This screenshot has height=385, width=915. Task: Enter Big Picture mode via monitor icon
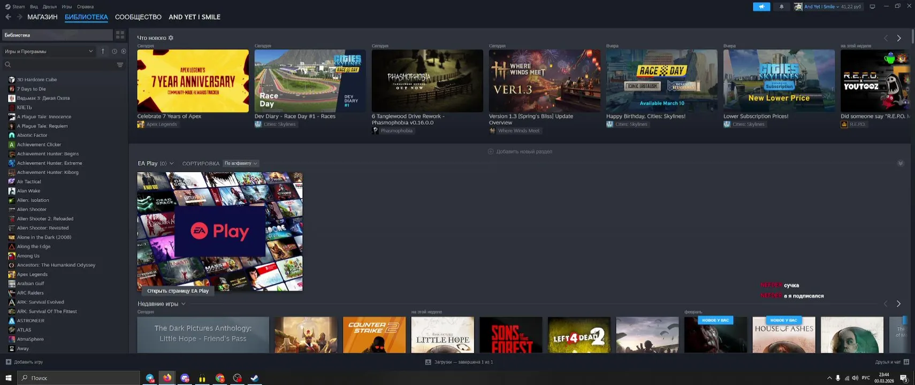pyautogui.click(x=872, y=6)
